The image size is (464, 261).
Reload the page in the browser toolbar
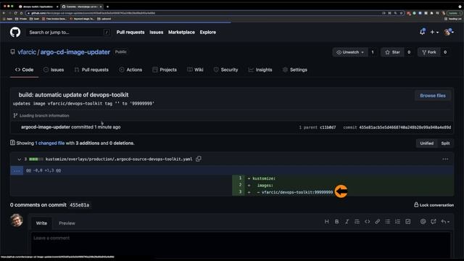pos(15,13)
